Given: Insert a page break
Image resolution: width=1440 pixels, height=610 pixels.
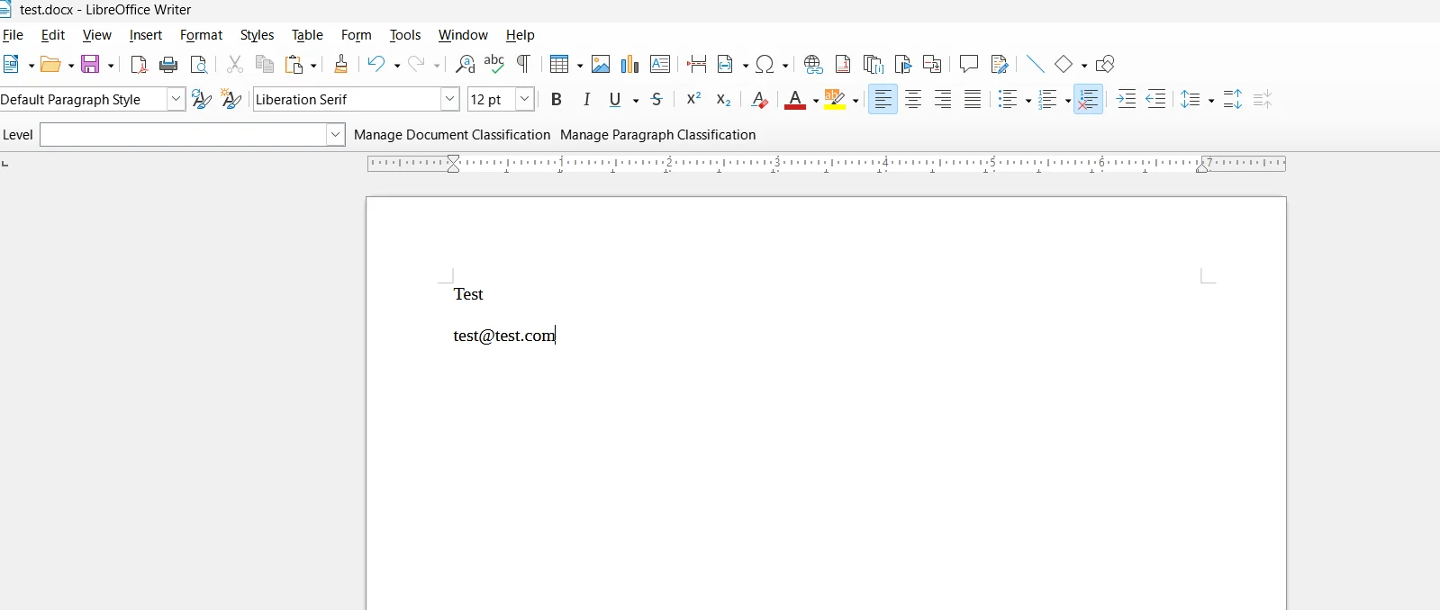Looking at the screenshot, I should coord(696,65).
